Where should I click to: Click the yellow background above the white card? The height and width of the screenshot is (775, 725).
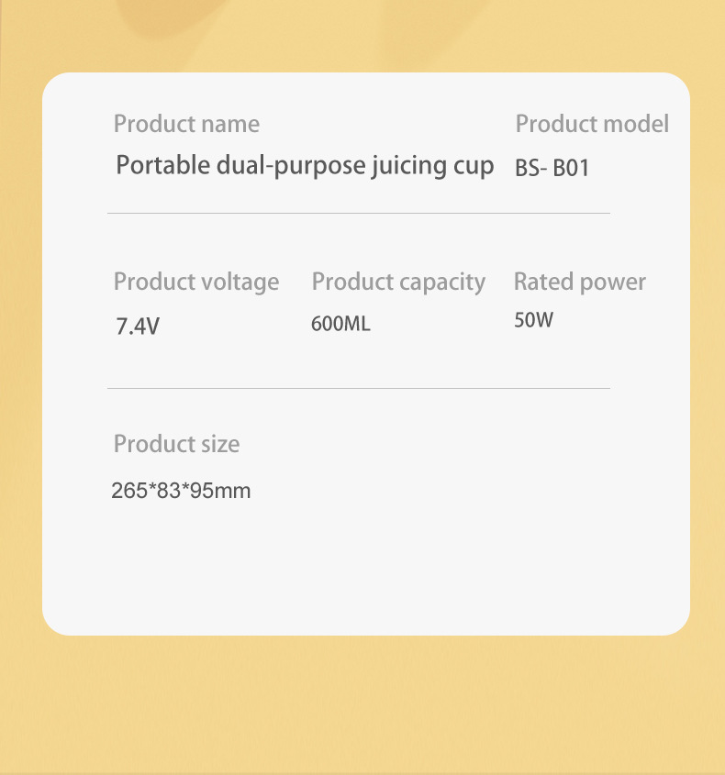coord(362,37)
